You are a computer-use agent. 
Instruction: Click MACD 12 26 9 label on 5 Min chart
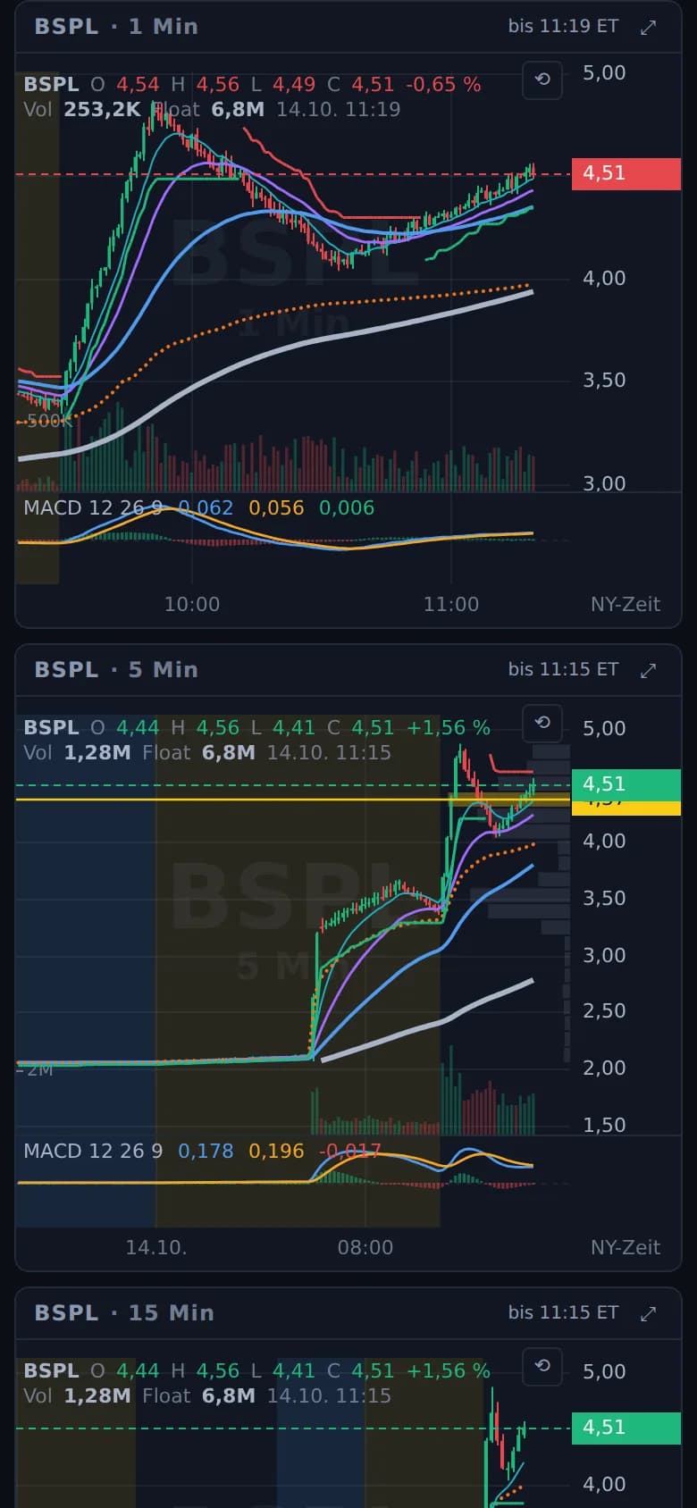pyautogui.click(x=93, y=1152)
